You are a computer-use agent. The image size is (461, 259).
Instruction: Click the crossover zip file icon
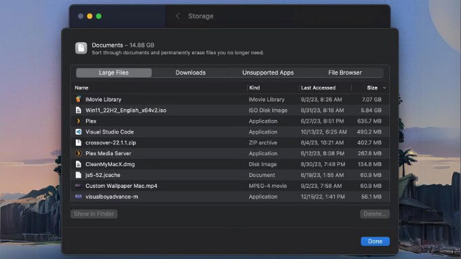(x=78, y=142)
